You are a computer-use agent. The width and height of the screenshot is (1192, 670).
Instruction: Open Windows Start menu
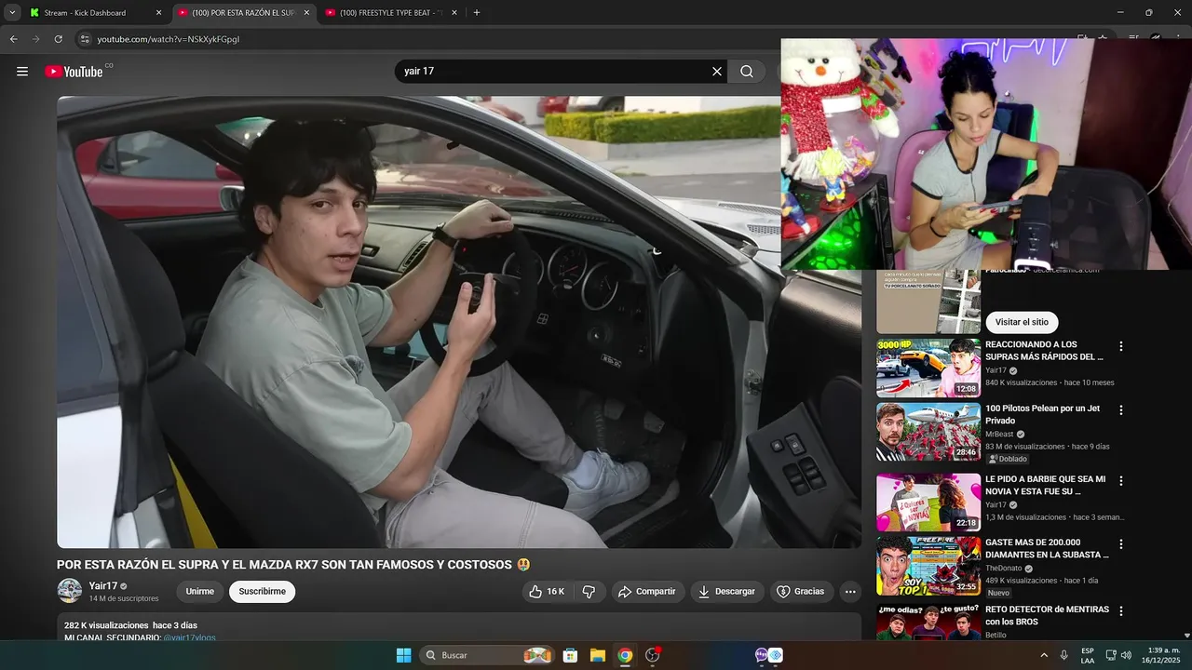[403, 655]
